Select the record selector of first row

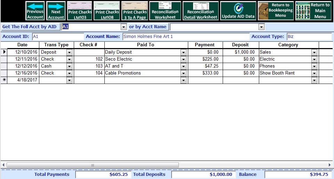[x=4, y=52]
